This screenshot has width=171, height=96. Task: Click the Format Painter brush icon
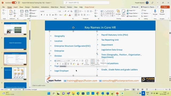pos(15,16)
